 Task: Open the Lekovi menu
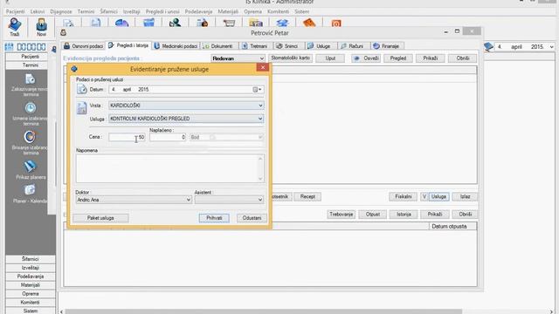(38, 11)
